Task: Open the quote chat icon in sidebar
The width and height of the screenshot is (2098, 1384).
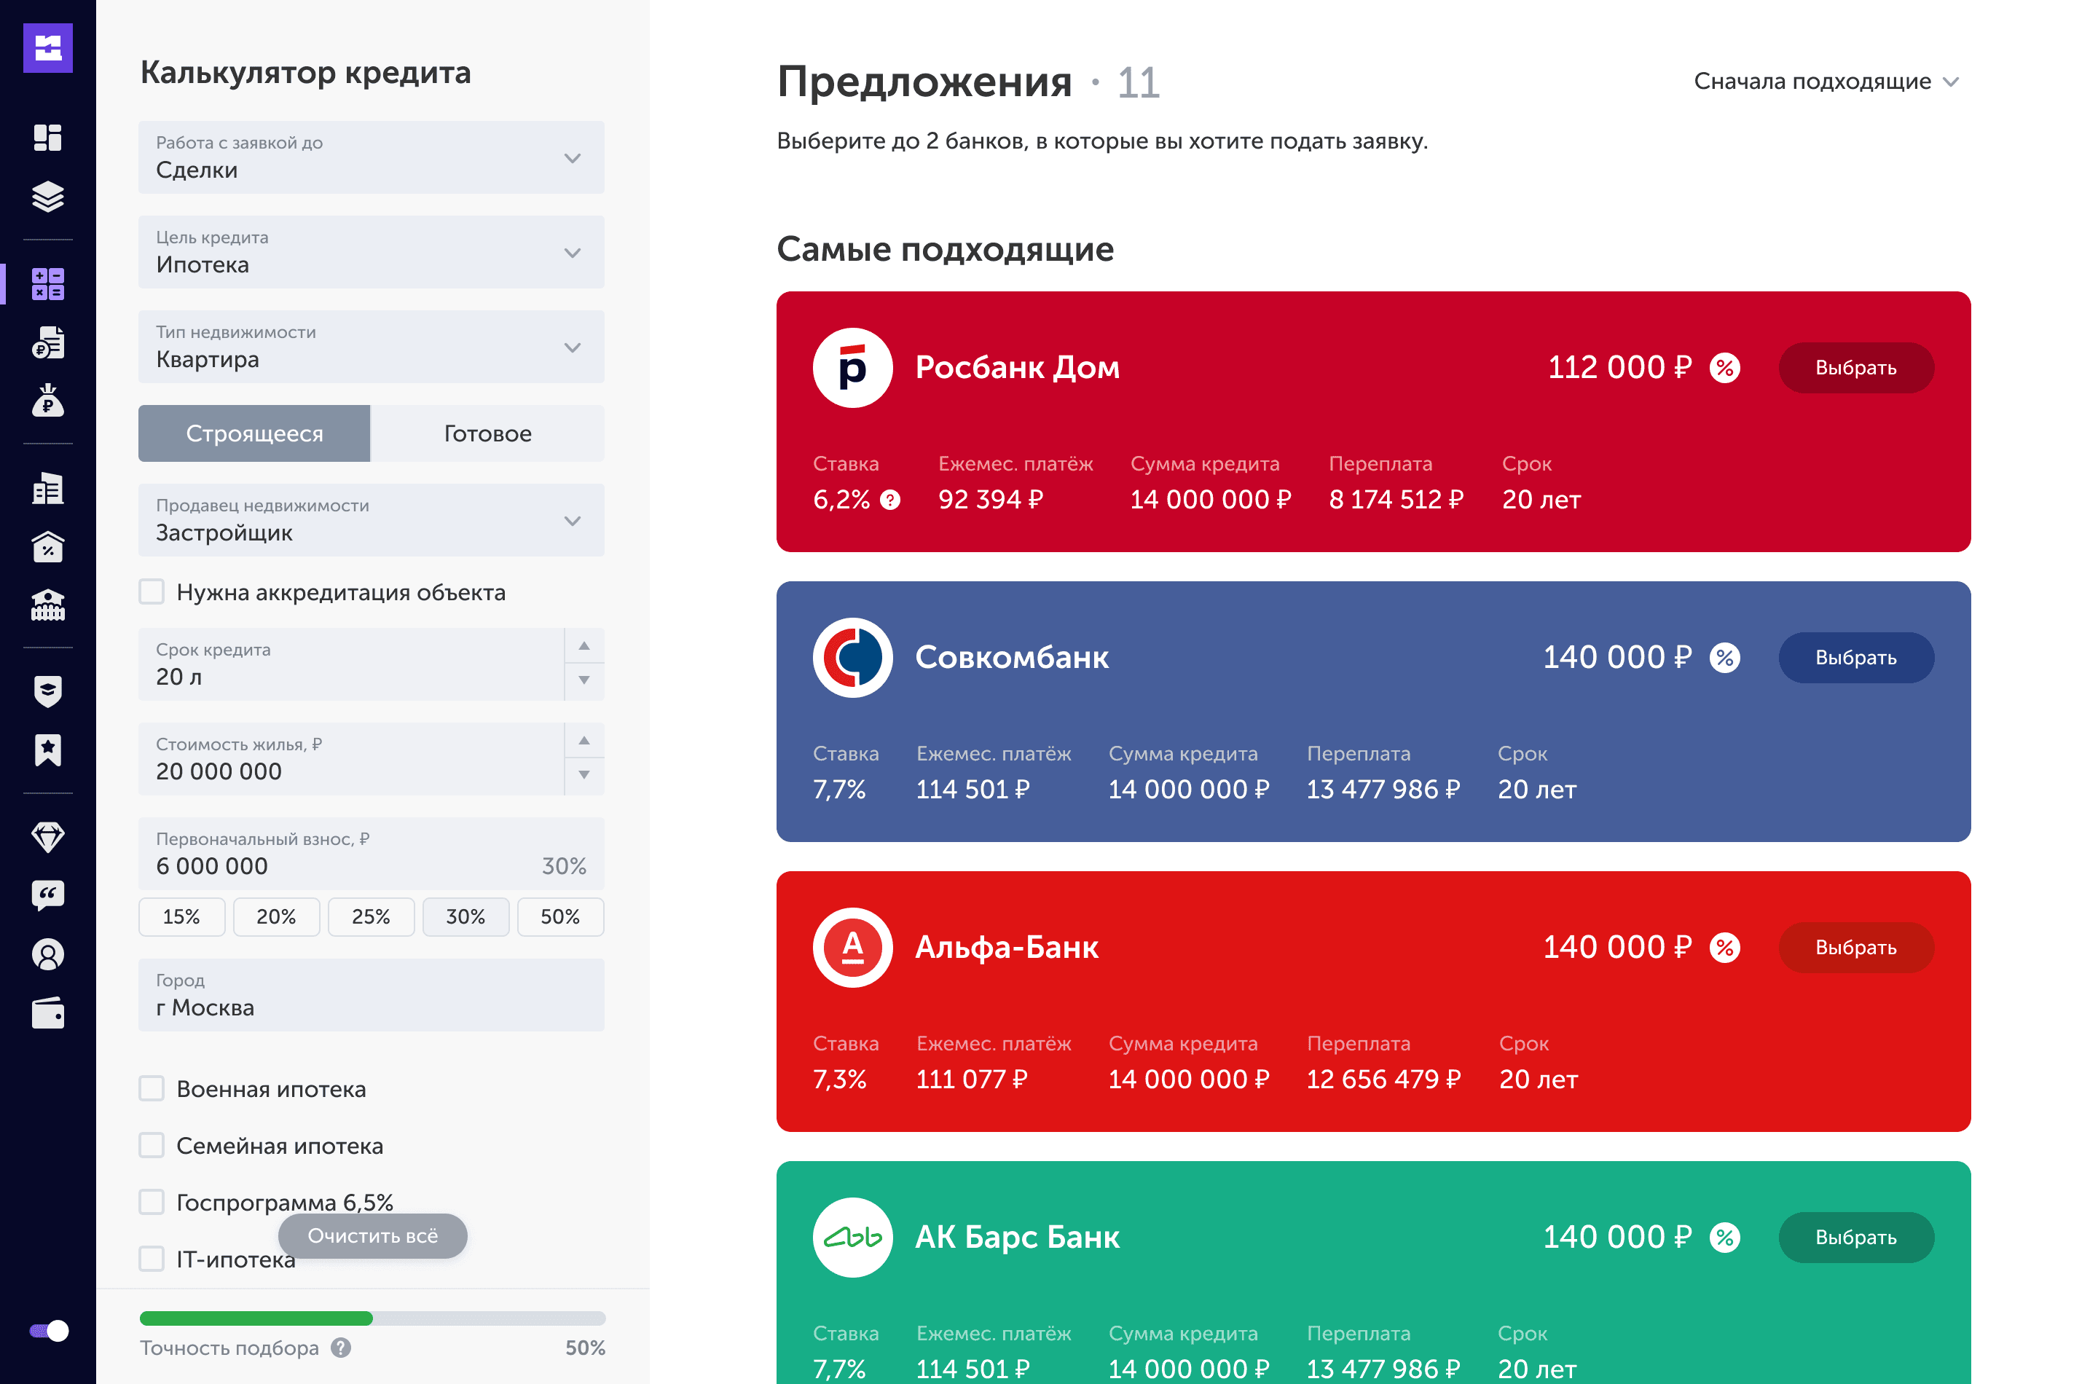Action: pos(47,895)
